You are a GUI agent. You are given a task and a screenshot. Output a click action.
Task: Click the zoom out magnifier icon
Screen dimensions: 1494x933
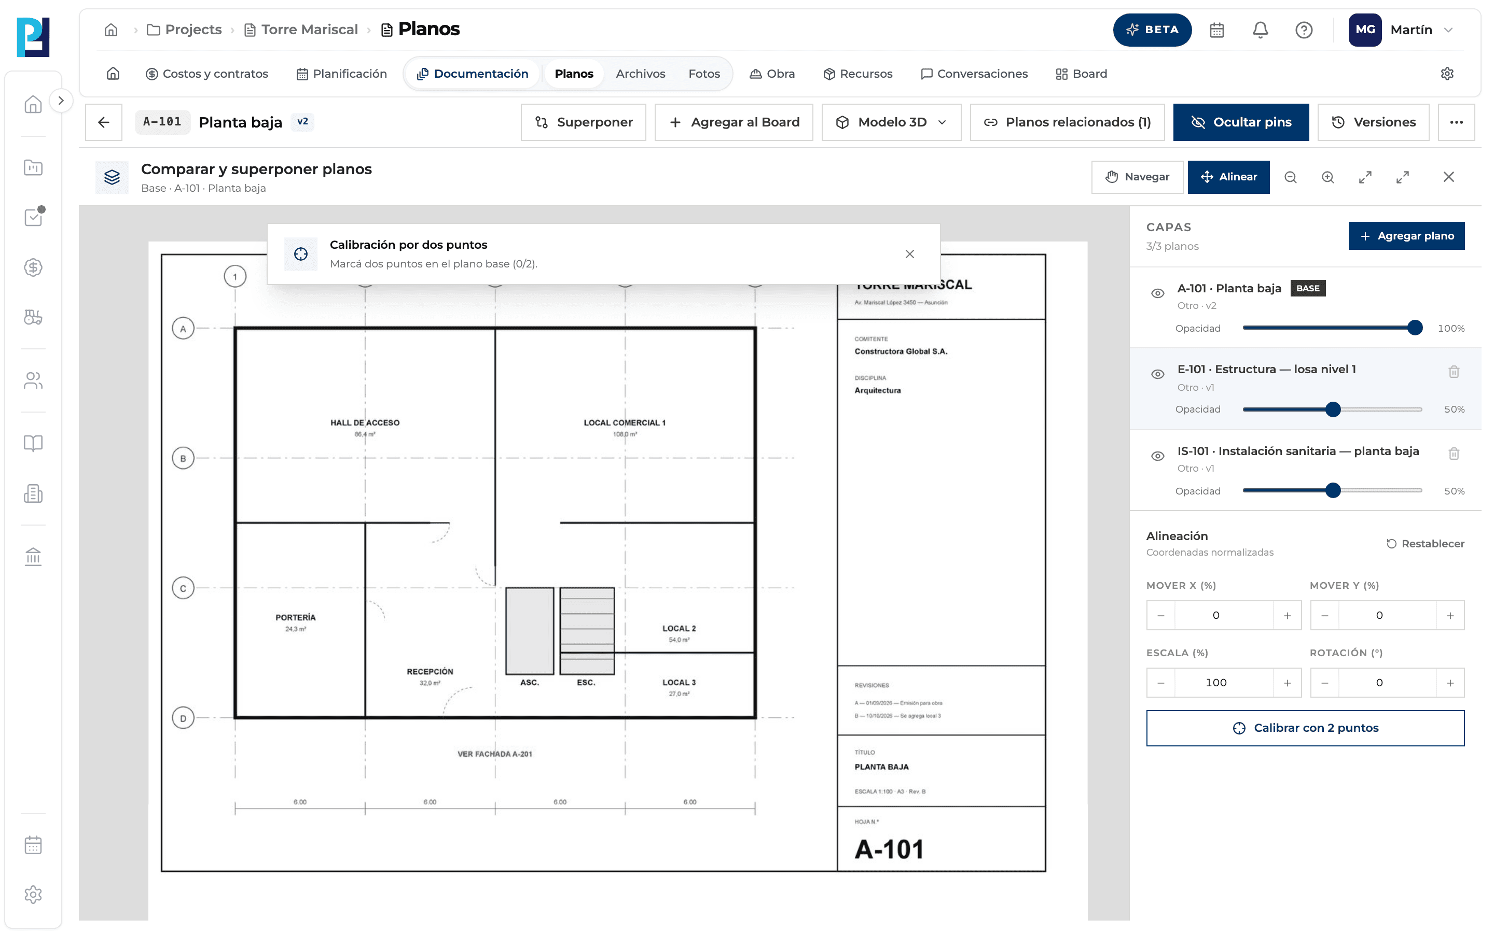(x=1290, y=177)
